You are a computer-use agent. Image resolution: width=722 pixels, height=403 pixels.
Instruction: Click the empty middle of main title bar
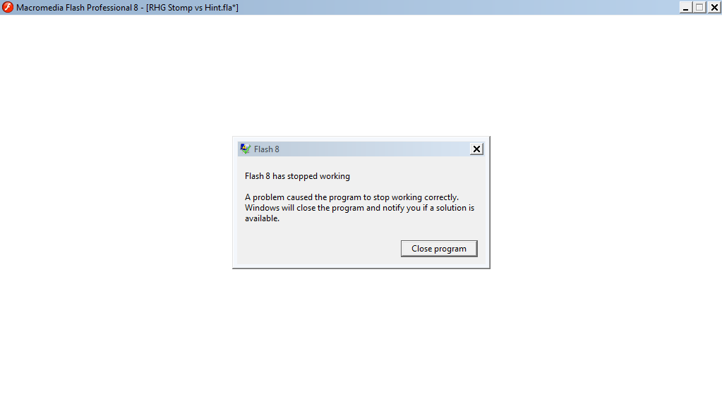456,7
